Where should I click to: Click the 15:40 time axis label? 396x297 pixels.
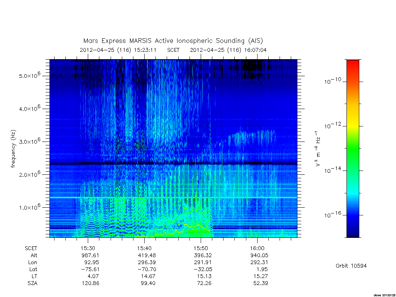144,249
